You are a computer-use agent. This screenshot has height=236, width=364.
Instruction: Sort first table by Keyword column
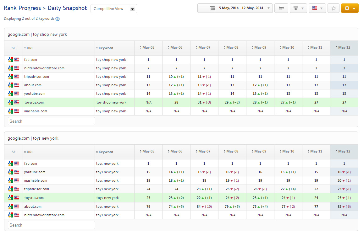click(x=105, y=48)
